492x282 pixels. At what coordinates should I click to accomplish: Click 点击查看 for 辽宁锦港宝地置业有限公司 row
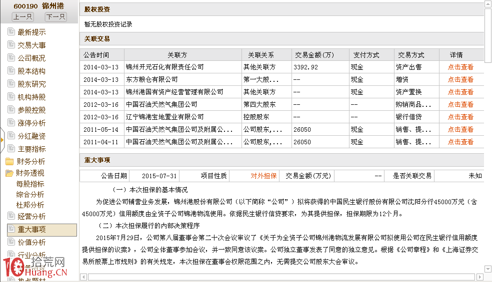point(460,117)
